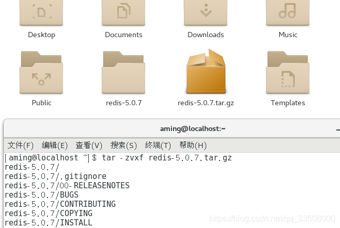
Task: Click the Public folder label
Action: (41, 103)
